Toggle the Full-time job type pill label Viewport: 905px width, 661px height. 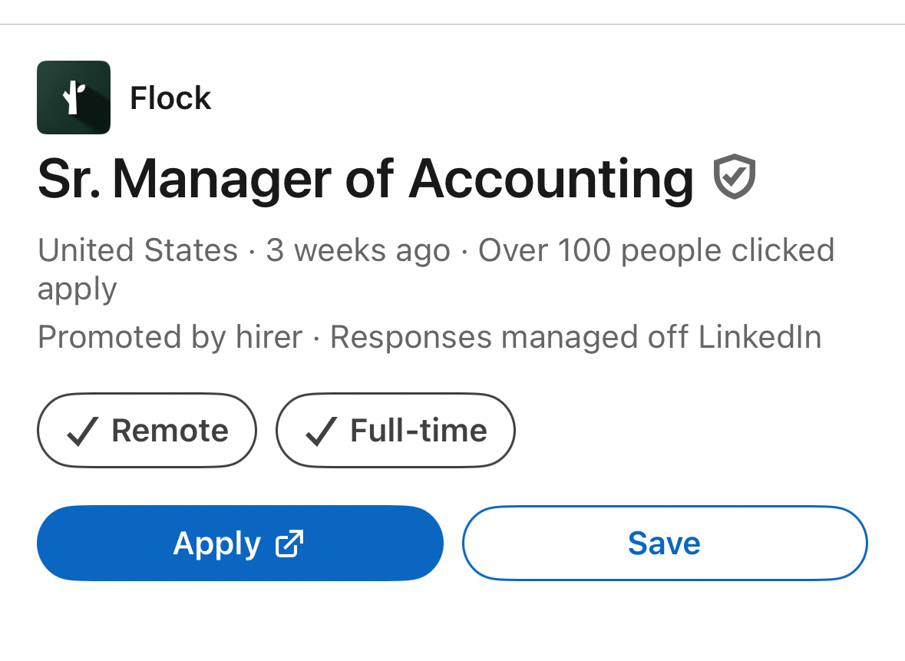pos(418,431)
